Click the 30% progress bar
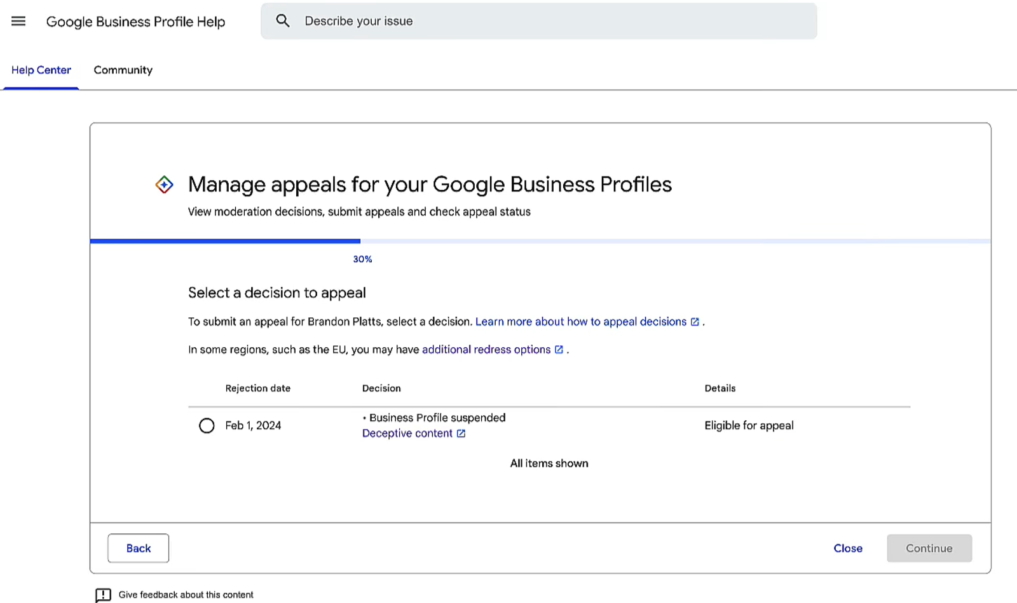Viewport: 1017px width, 603px height. [540, 241]
